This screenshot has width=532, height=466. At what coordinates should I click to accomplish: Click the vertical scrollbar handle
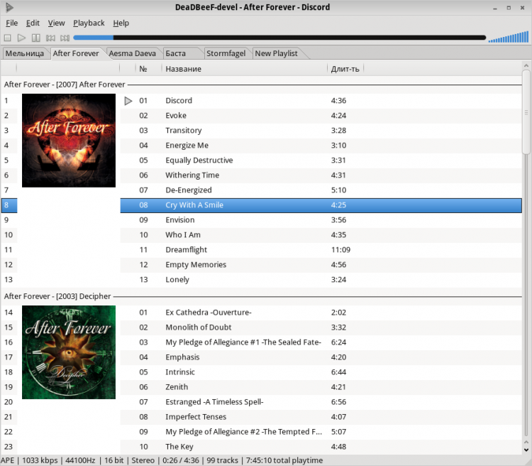tap(526, 112)
